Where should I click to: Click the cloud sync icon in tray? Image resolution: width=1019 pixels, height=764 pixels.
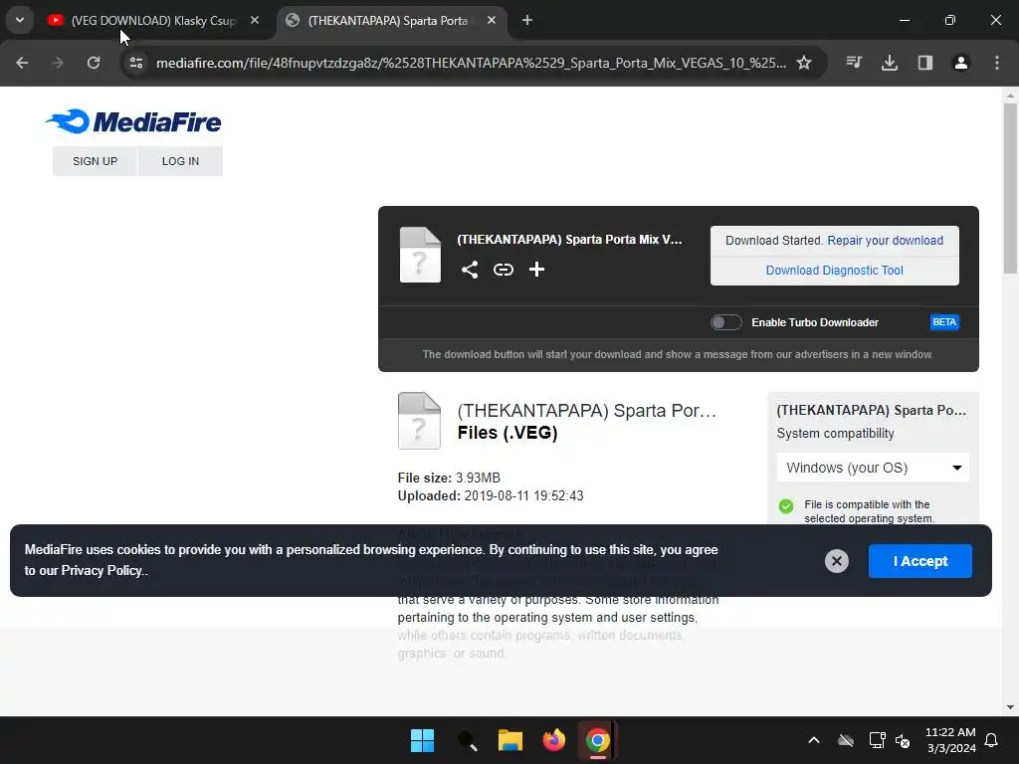point(846,740)
